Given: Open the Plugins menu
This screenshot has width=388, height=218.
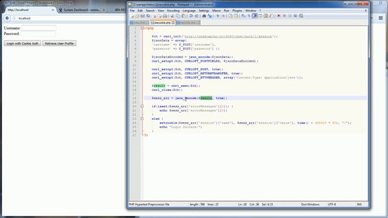Looking at the screenshot, I should click(237, 11).
